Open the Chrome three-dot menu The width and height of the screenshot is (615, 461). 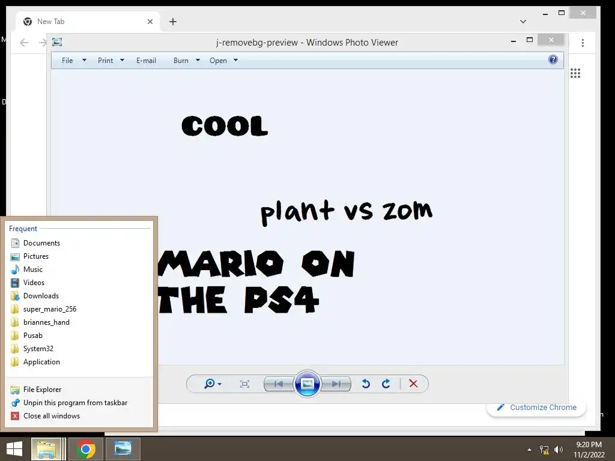tap(583, 43)
